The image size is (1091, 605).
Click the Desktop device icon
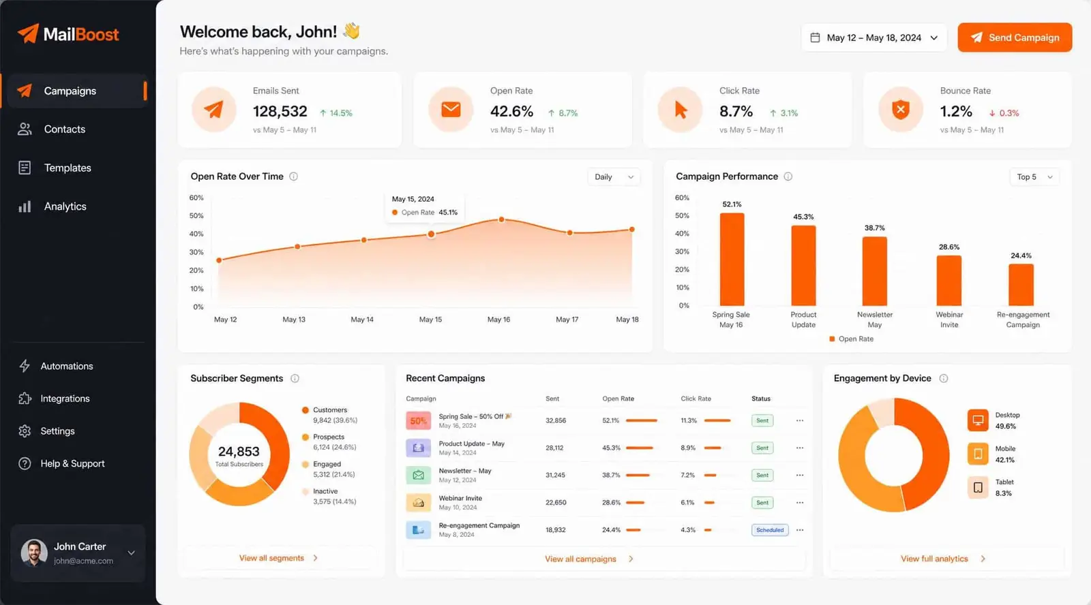(978, 420)
